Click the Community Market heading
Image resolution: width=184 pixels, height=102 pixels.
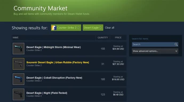click(41, 8)
